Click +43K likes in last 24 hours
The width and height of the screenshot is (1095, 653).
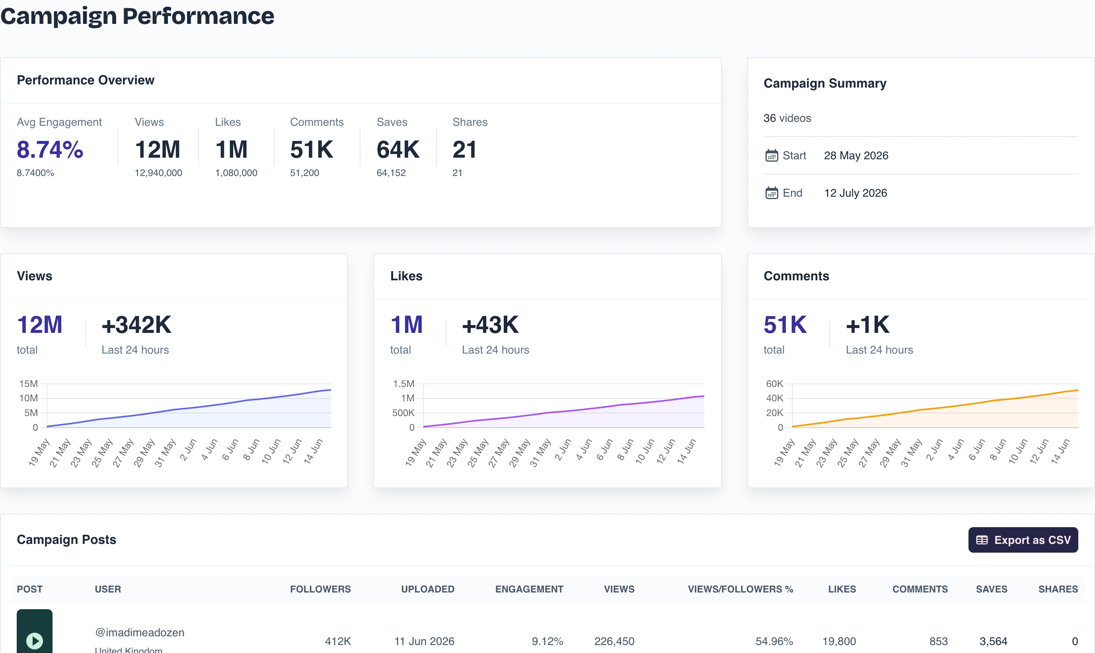pos(490,325)
